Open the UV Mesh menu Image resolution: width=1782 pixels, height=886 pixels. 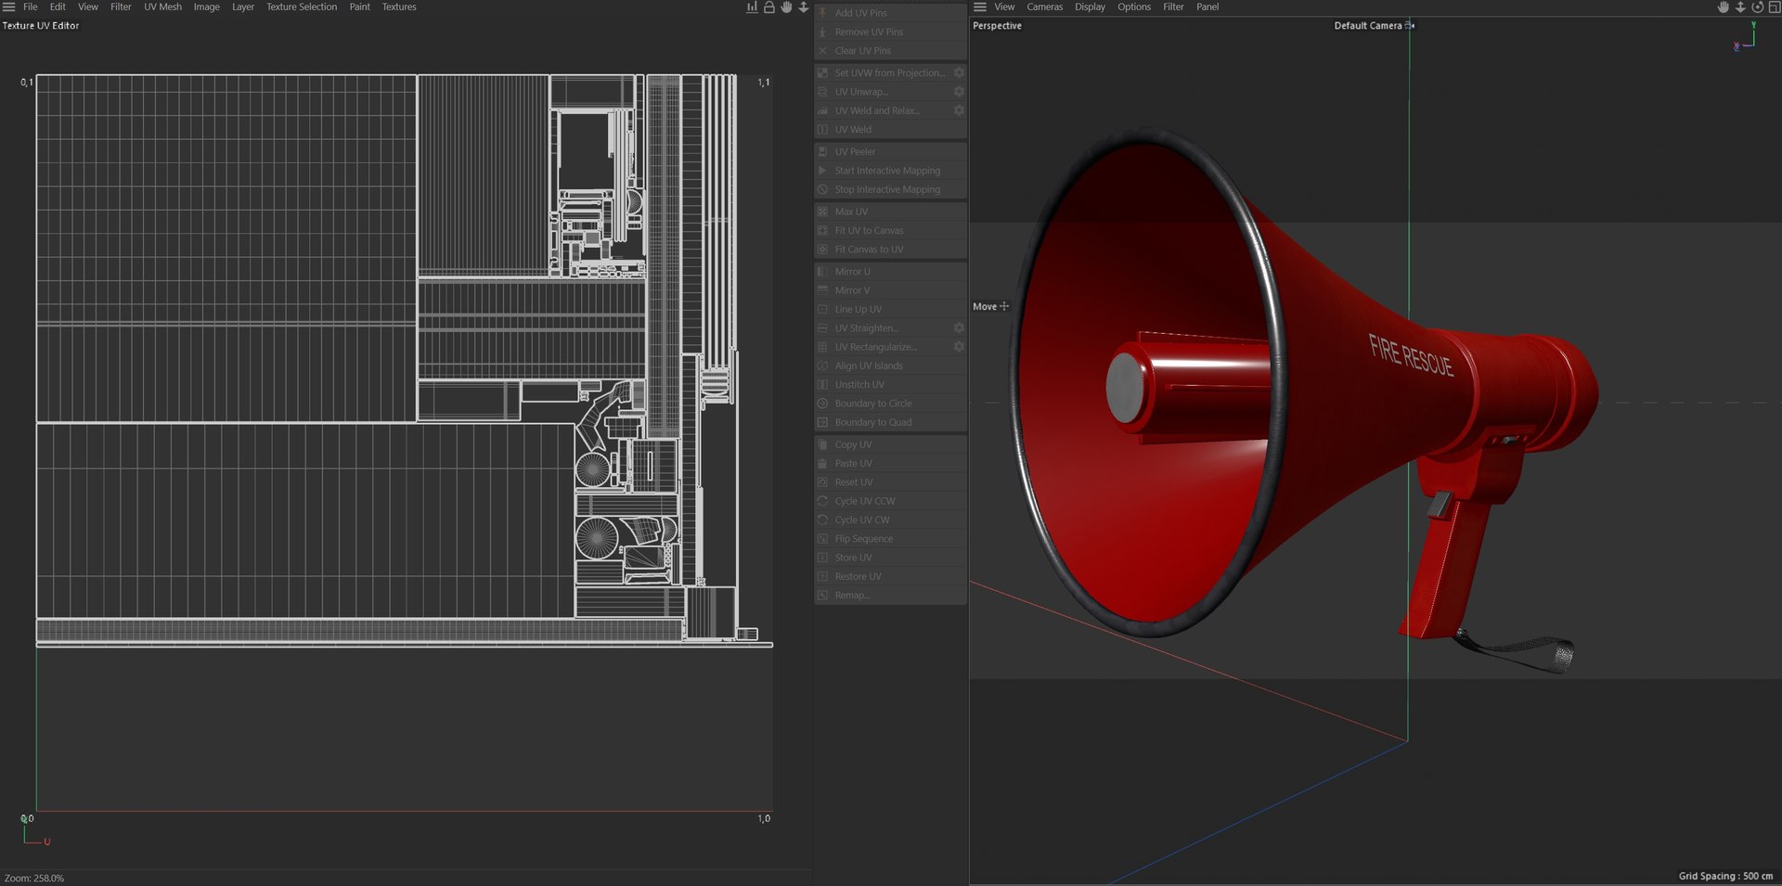pos(162,6)
